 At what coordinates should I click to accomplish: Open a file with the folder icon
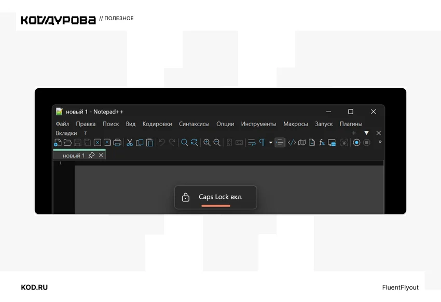tap(67, 143)
